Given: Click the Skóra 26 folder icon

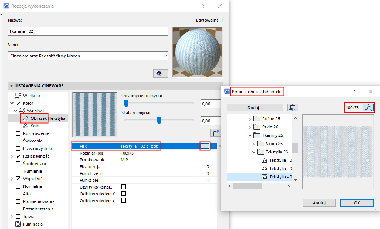Looking at the screenshot, I should click(x=261, y=144).
